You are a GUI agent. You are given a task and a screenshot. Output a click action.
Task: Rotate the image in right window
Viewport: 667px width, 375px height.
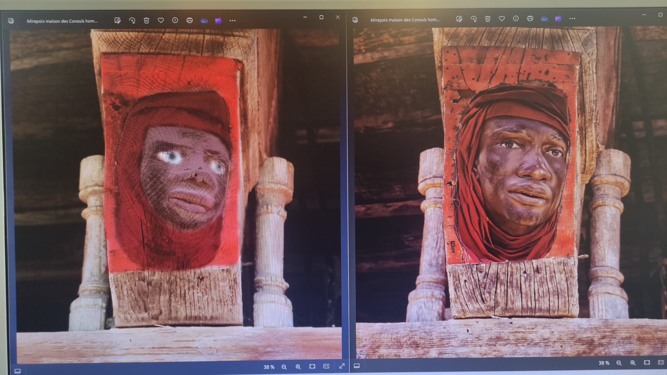click(474, 19)
